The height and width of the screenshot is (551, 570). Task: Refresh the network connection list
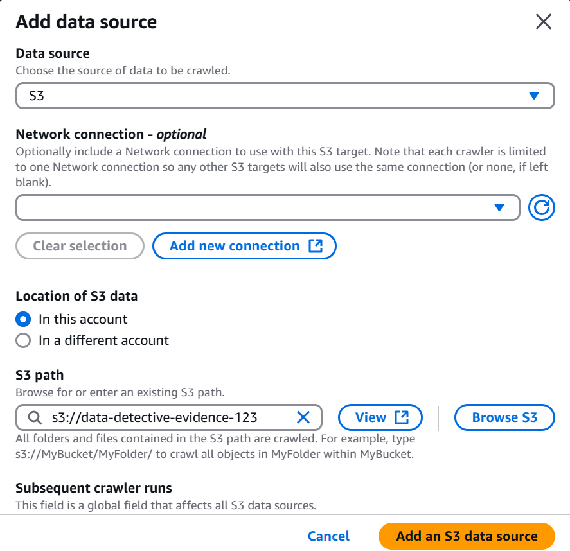point(541,207)
